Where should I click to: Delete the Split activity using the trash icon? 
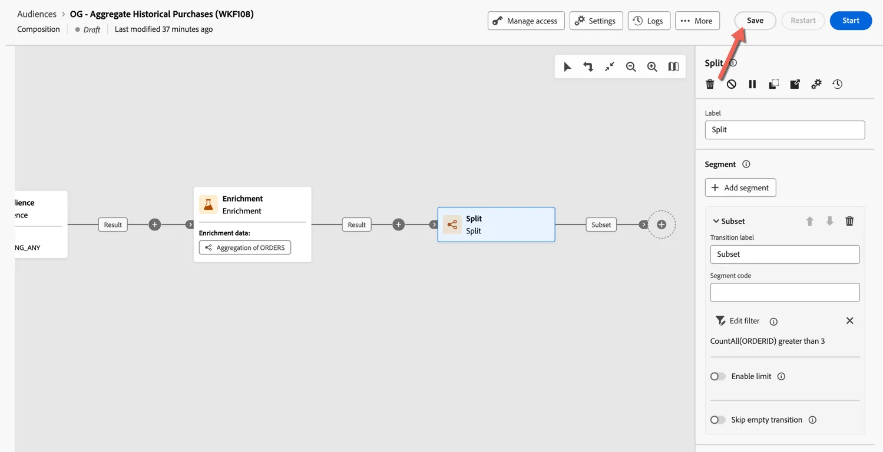(710, 84)
